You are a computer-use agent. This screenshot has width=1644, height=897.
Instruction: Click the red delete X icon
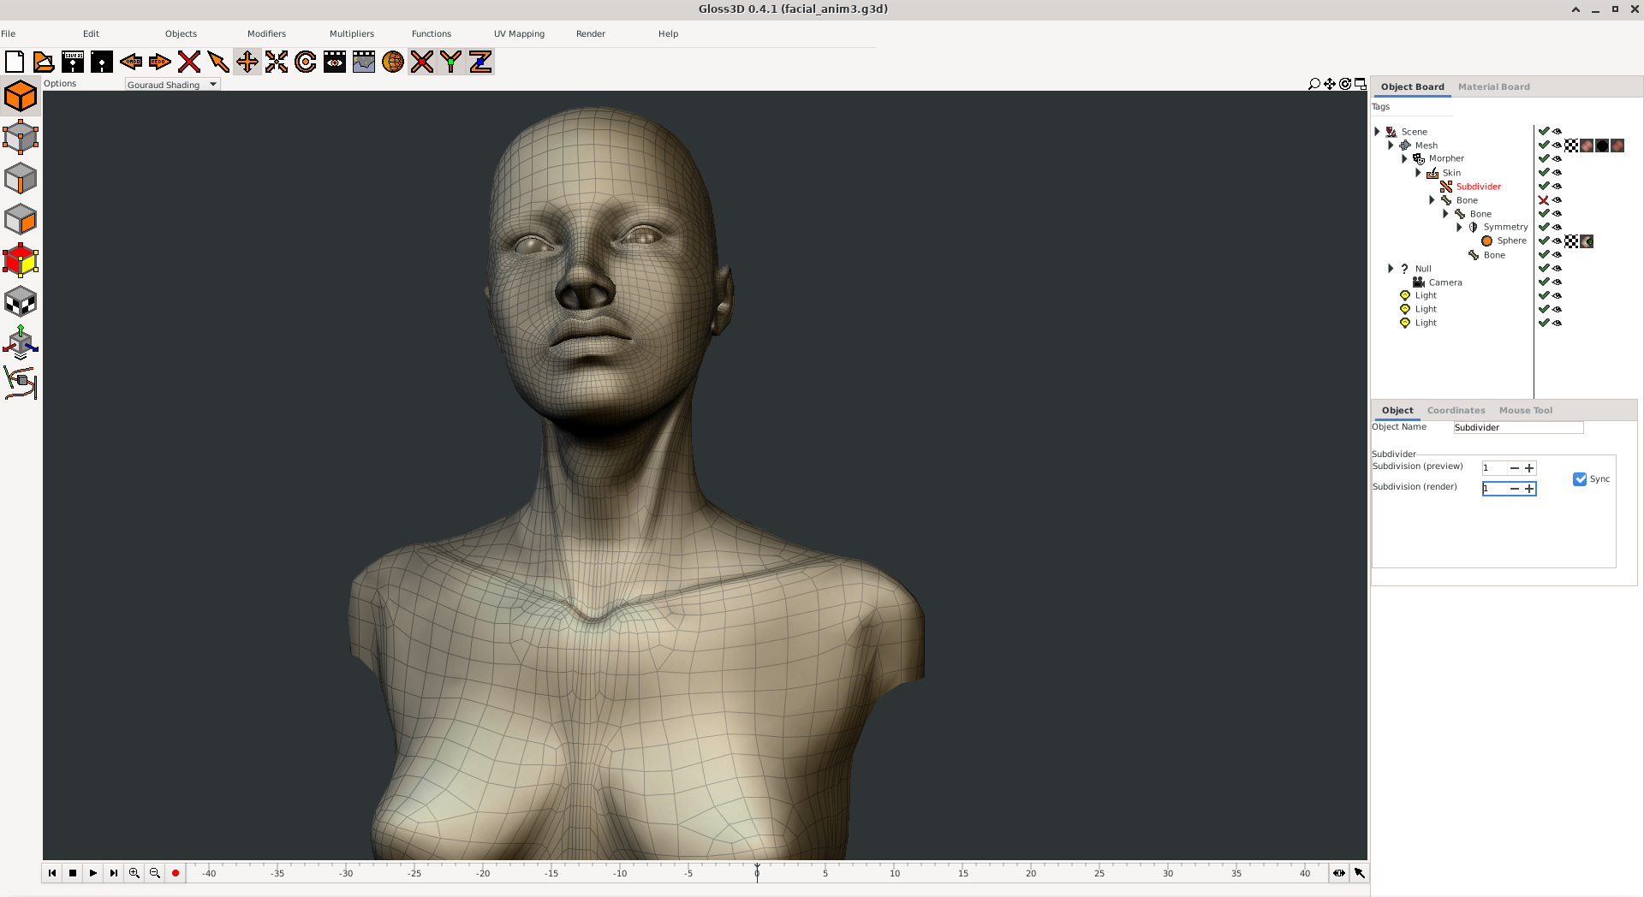[x=189, y=62]
